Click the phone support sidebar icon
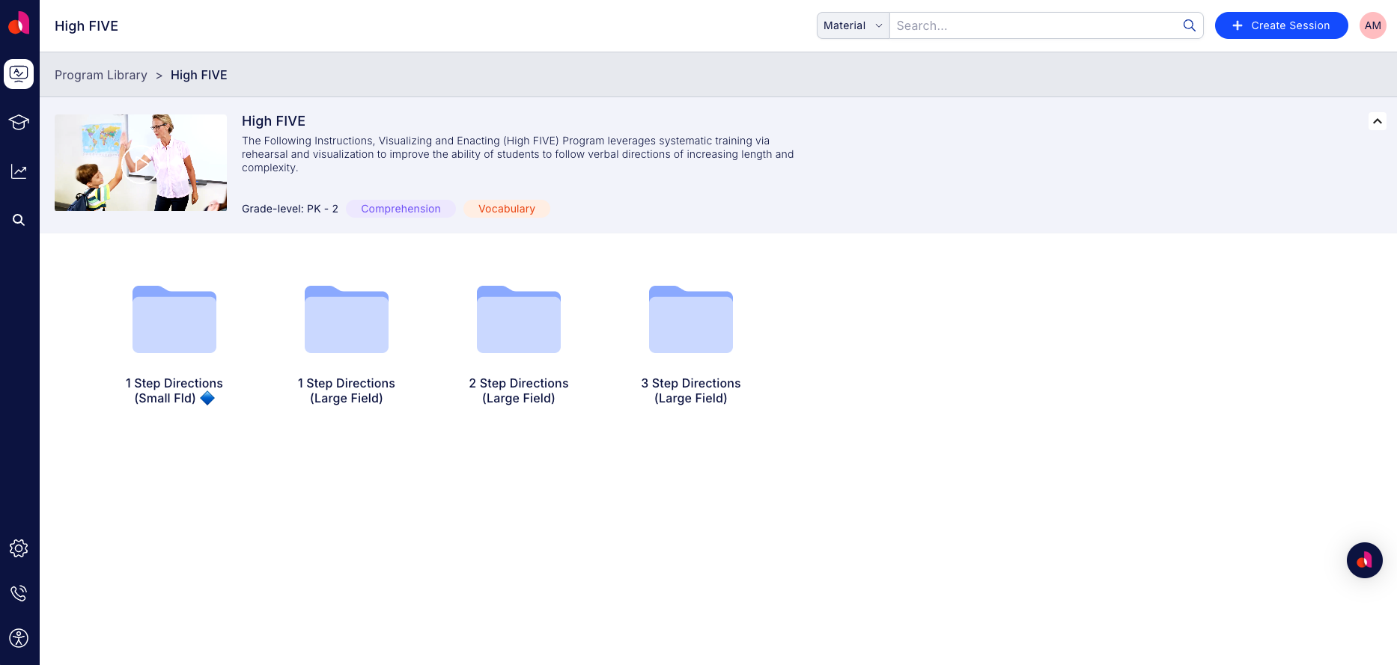Screen dimensions: 1397x665 tap(19, 593)
